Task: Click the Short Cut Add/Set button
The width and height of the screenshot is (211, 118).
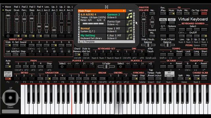Action: click(15, 54)
